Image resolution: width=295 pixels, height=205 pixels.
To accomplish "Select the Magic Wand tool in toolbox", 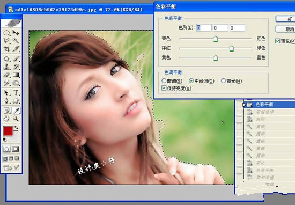I will click(16, 41).
